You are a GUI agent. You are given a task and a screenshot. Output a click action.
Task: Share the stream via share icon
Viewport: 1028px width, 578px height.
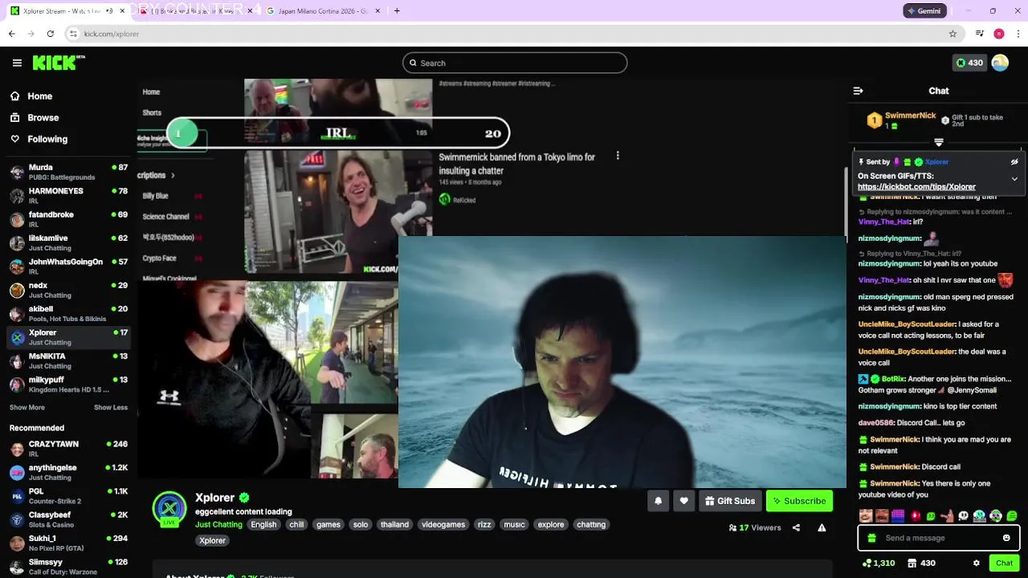point(796,527)
